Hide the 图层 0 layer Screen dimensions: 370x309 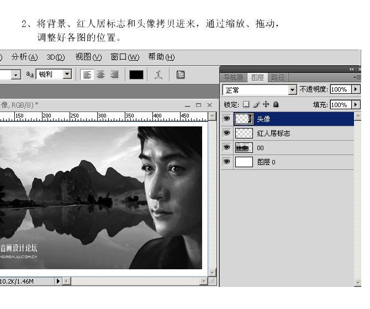coord(226,162)
